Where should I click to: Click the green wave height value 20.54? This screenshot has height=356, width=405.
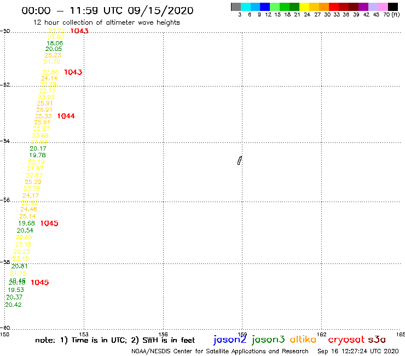(x=25, y=231)
